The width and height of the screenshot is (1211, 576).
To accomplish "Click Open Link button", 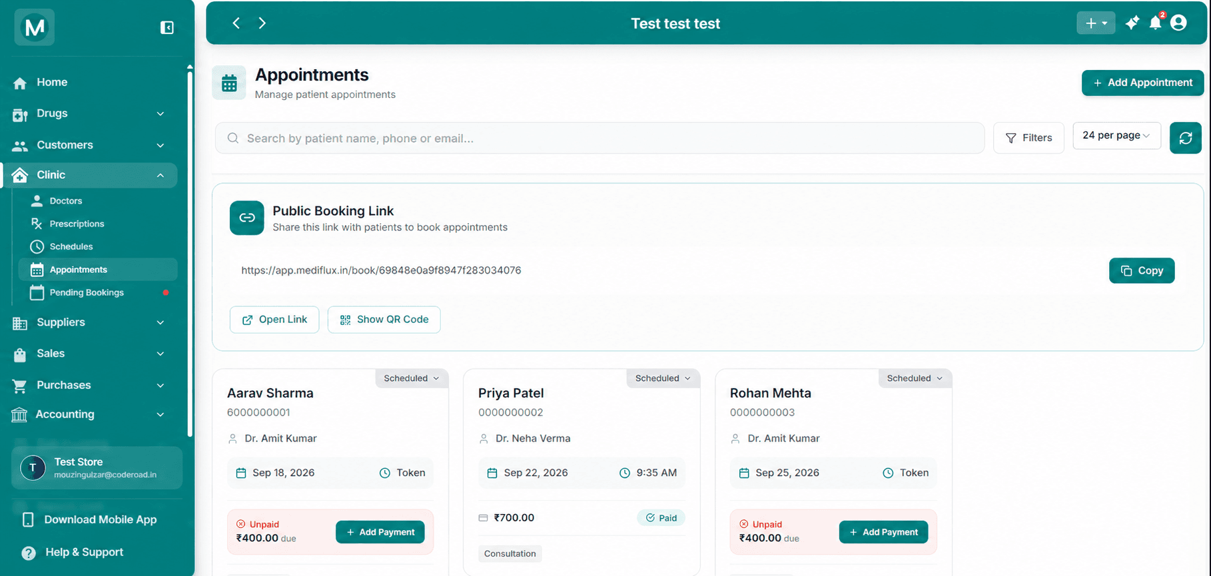I will pyautogui.click(x=274, y=320).
